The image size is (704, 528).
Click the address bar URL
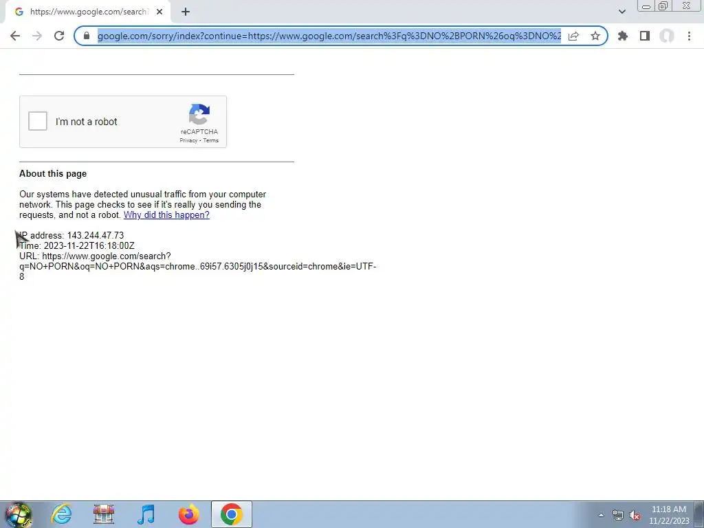[x=329, y=36]
